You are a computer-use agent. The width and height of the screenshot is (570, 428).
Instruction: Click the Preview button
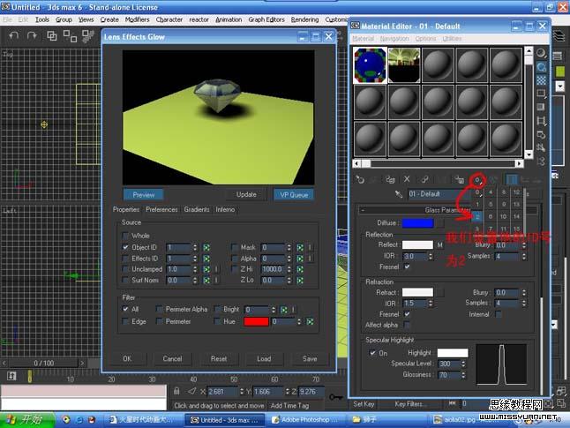[x=143, y=195]
